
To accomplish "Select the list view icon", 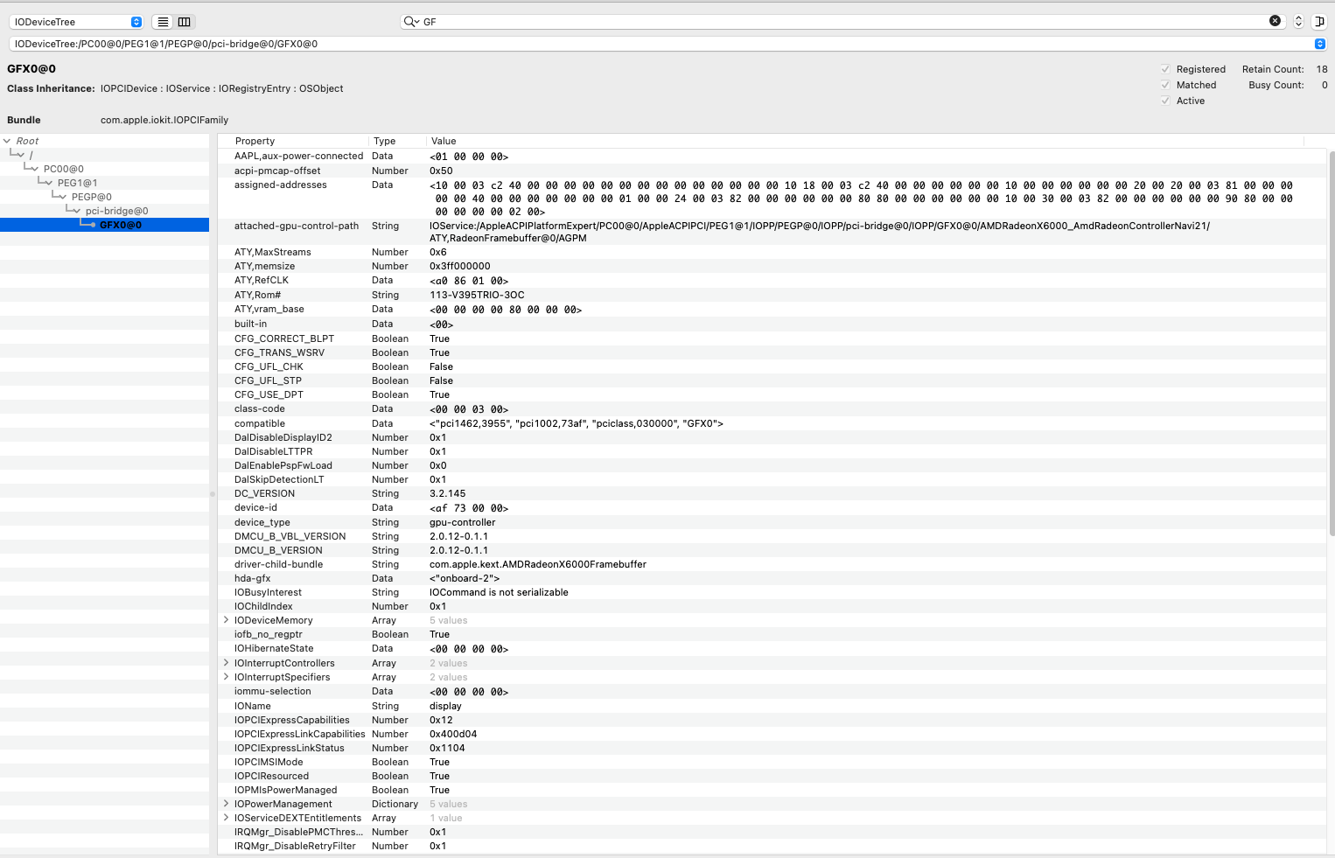I will tap(162, 21).
